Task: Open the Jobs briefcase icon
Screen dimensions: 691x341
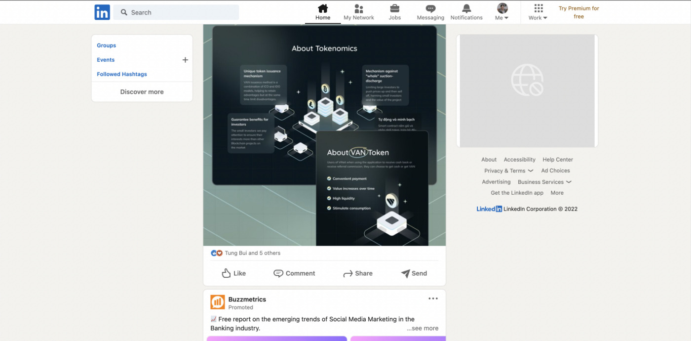Action: click(x=395, y=8)
